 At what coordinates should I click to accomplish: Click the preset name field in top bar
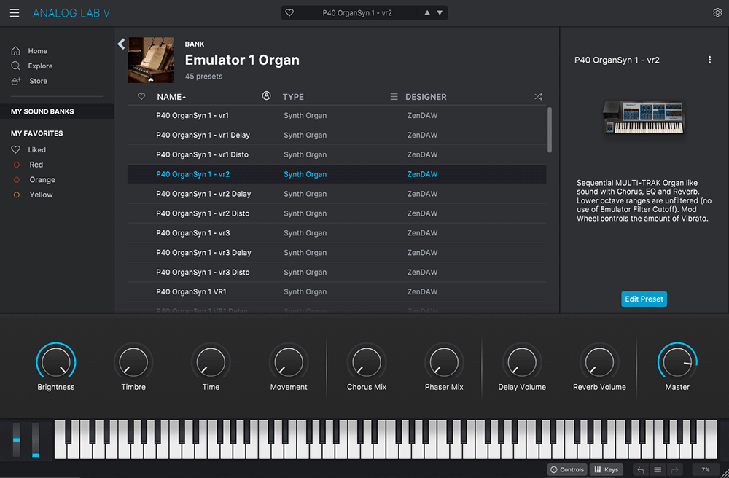pyautogui.click(x=357, y=13)
